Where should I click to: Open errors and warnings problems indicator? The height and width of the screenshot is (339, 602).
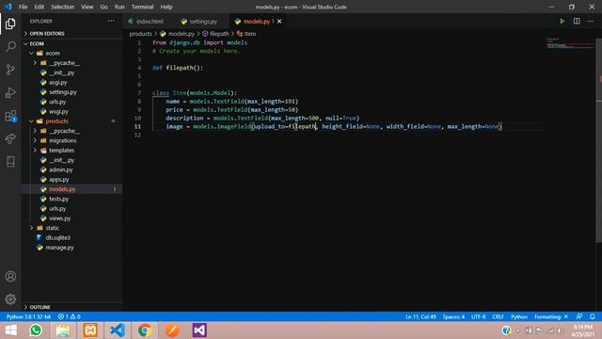pos(69,316)
